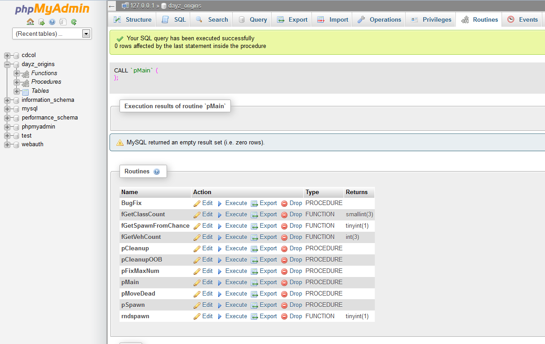Expand the webauth database node
Image resolution: width=545 pixels, height=344 pixels.
(x=7, y=145)
